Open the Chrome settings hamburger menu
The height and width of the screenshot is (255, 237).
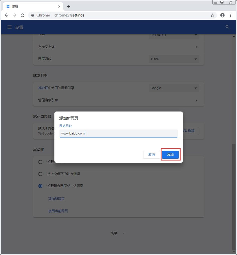9,27
